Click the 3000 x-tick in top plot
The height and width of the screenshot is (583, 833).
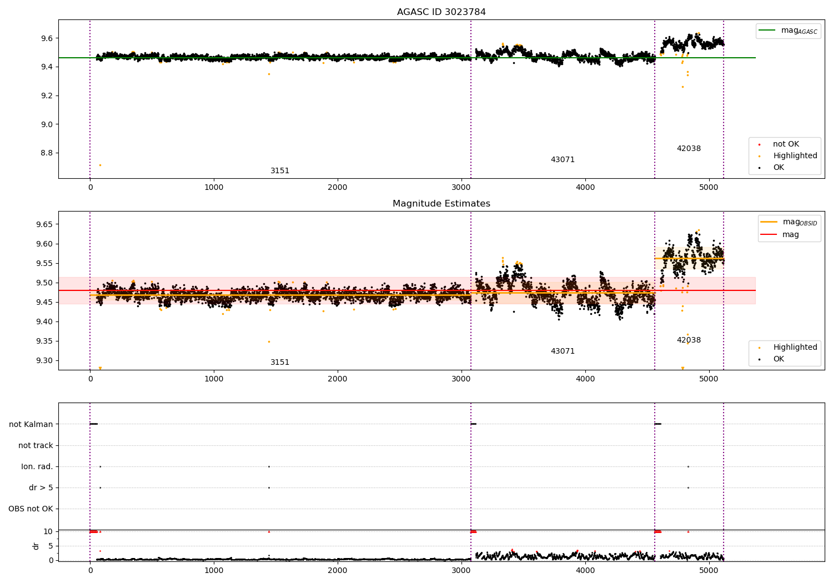coord(461,188)
